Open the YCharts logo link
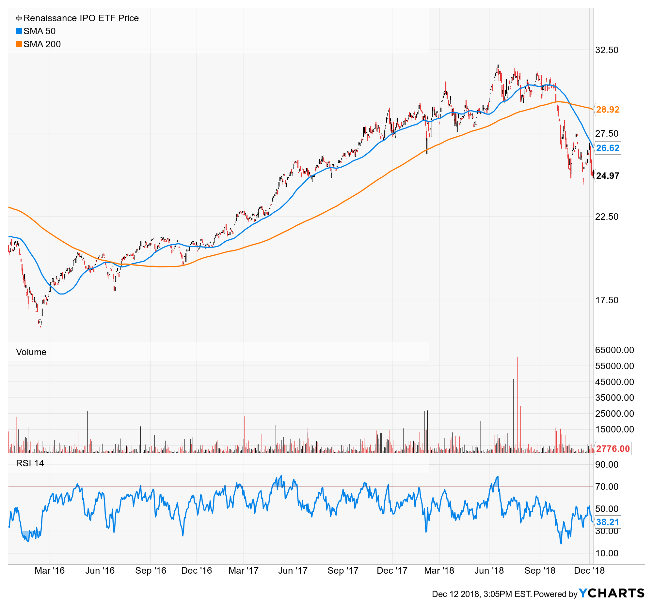The image size is (653, 603). 612,593
